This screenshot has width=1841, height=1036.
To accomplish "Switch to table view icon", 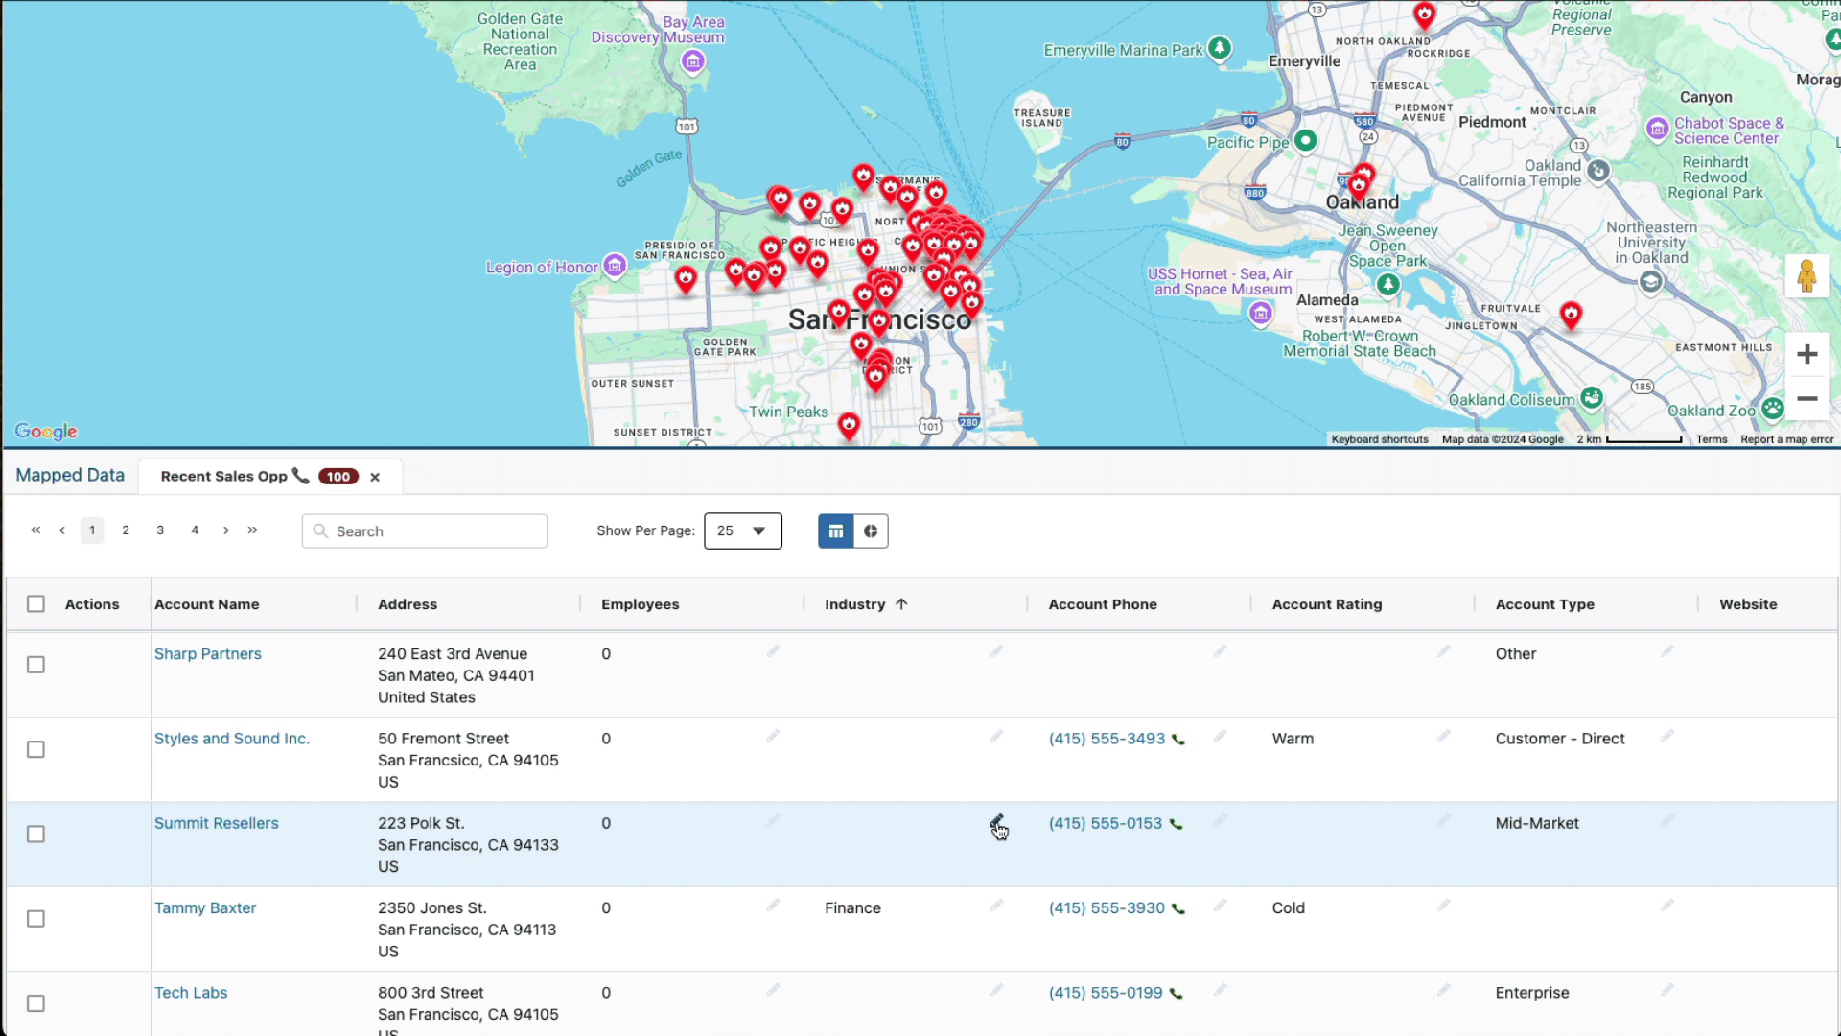I will tap(835, 531).
